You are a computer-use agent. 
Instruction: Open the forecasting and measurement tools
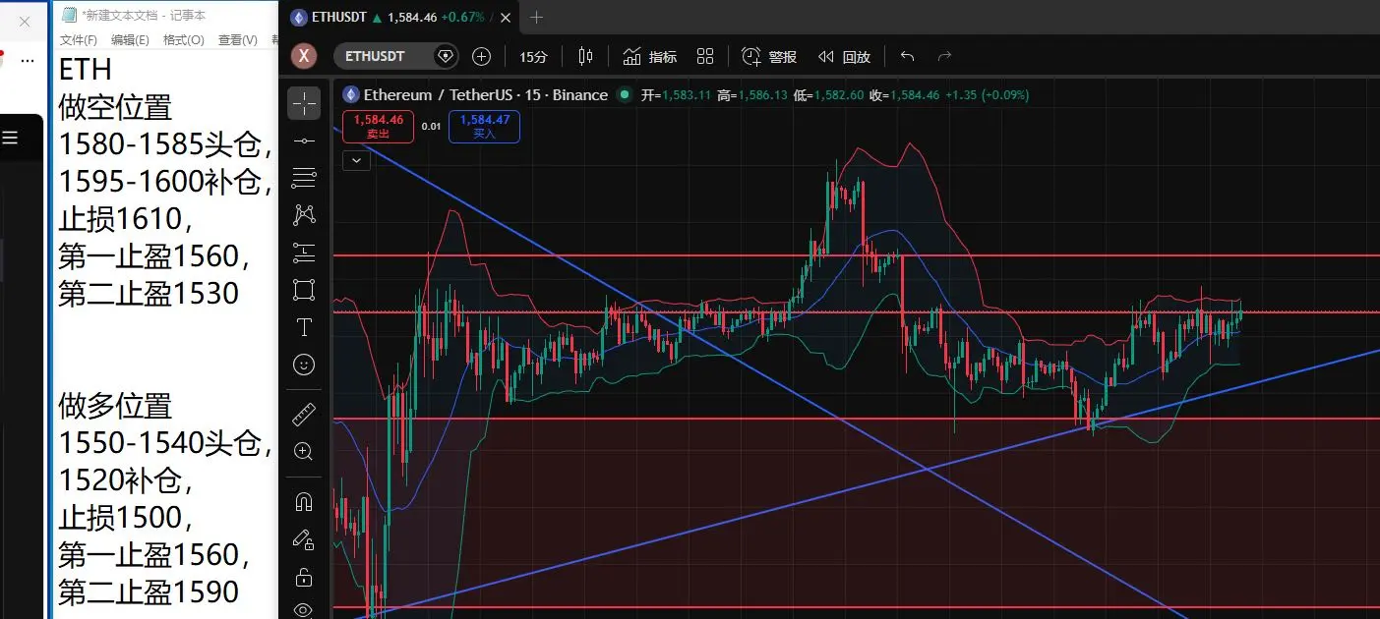[304, 253]
